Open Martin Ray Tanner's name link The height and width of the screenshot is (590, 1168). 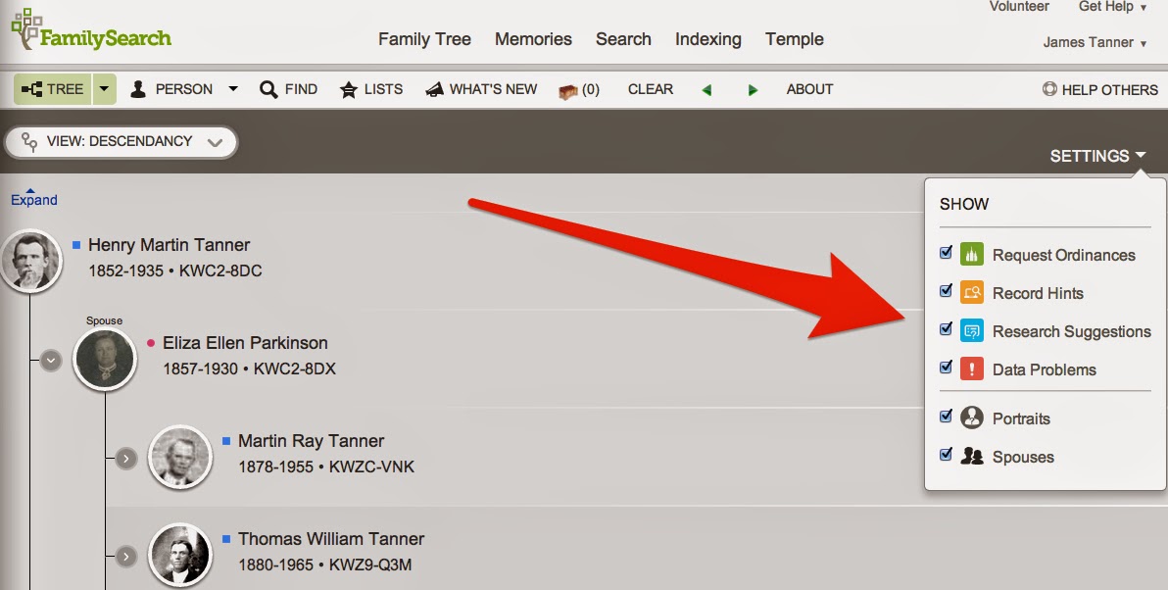[312, 441]
